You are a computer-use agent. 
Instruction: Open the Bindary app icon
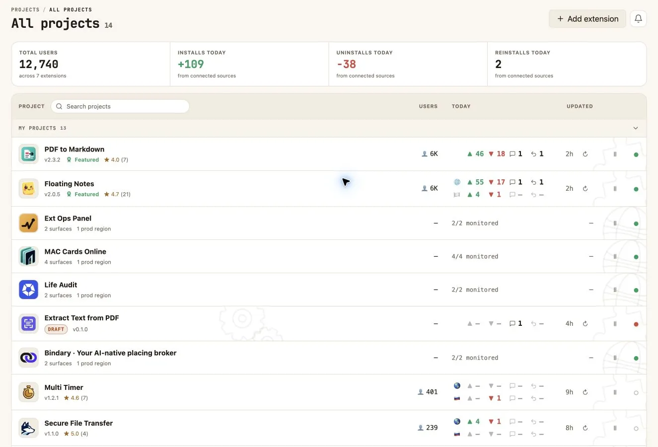point(29,358)
